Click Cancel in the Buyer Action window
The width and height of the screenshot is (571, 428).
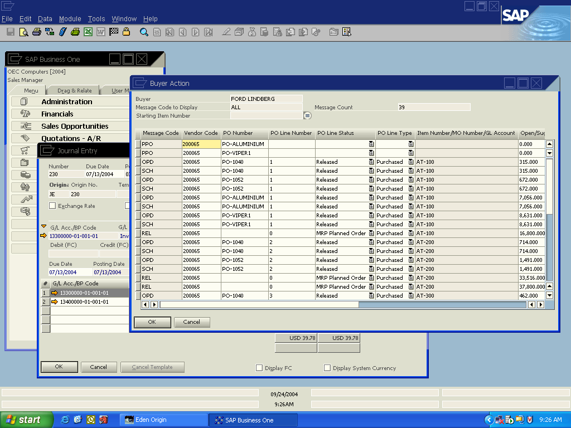tap(192, 322)
